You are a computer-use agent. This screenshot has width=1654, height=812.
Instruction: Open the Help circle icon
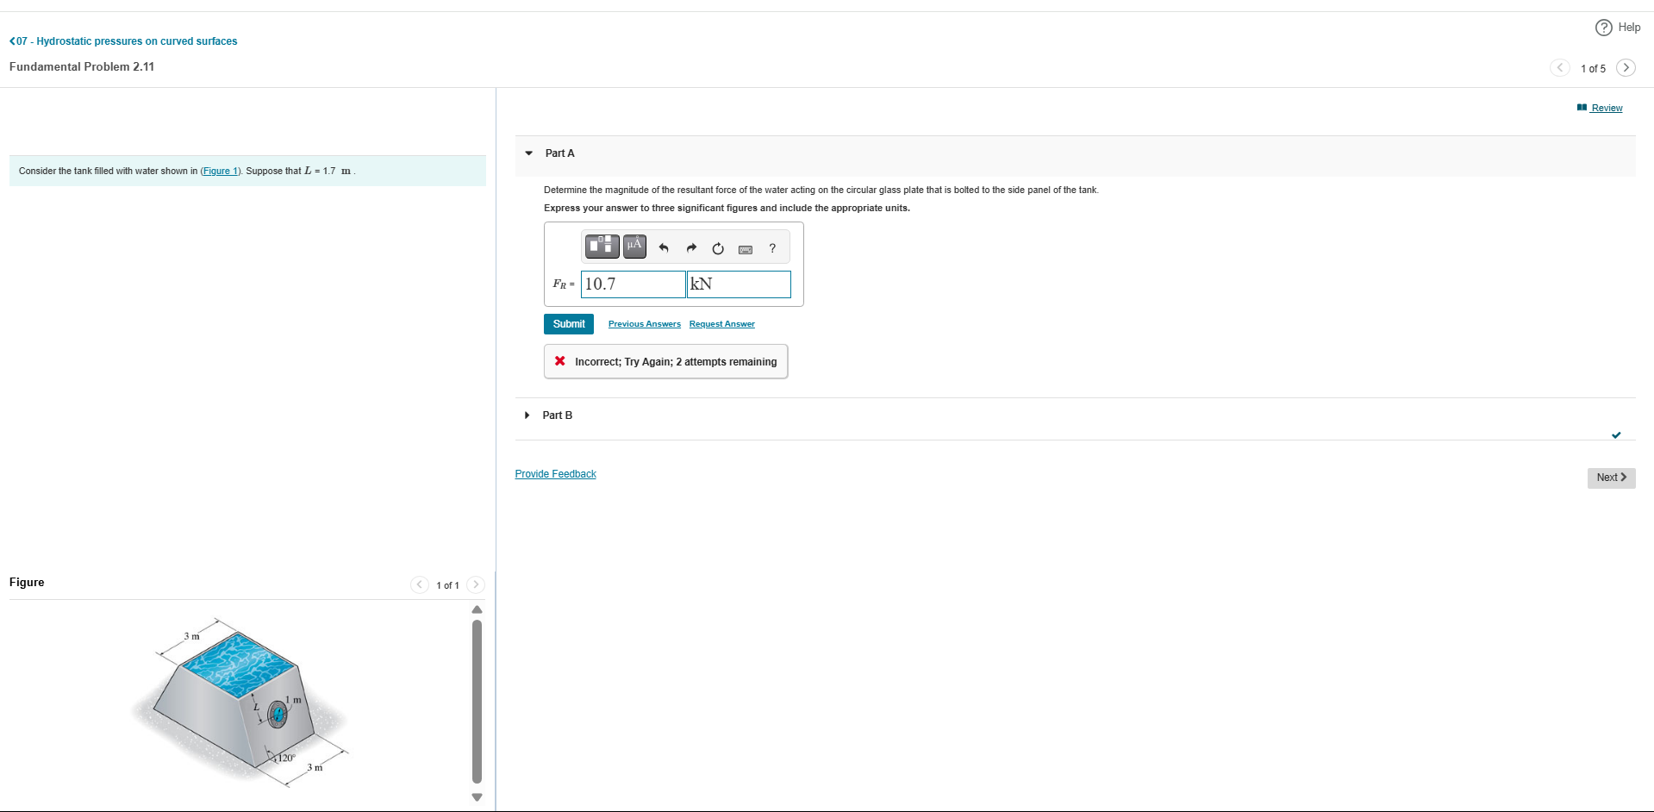coord(1604,28)
